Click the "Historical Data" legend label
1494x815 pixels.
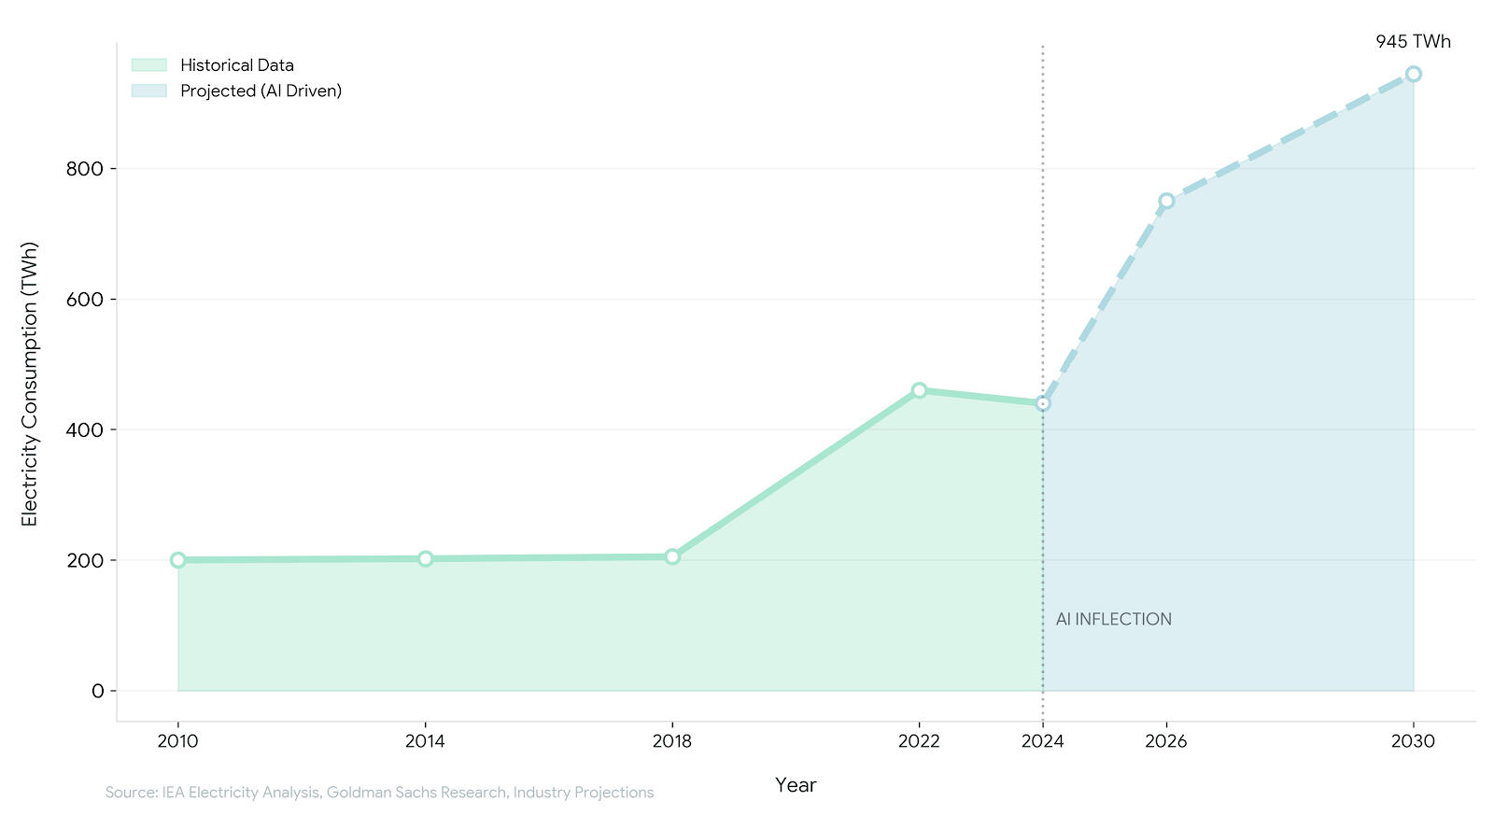pos(236,65)
